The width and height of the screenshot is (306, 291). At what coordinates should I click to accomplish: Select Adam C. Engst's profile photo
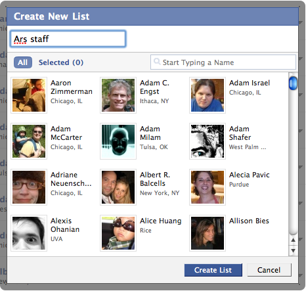coord(118,95)
